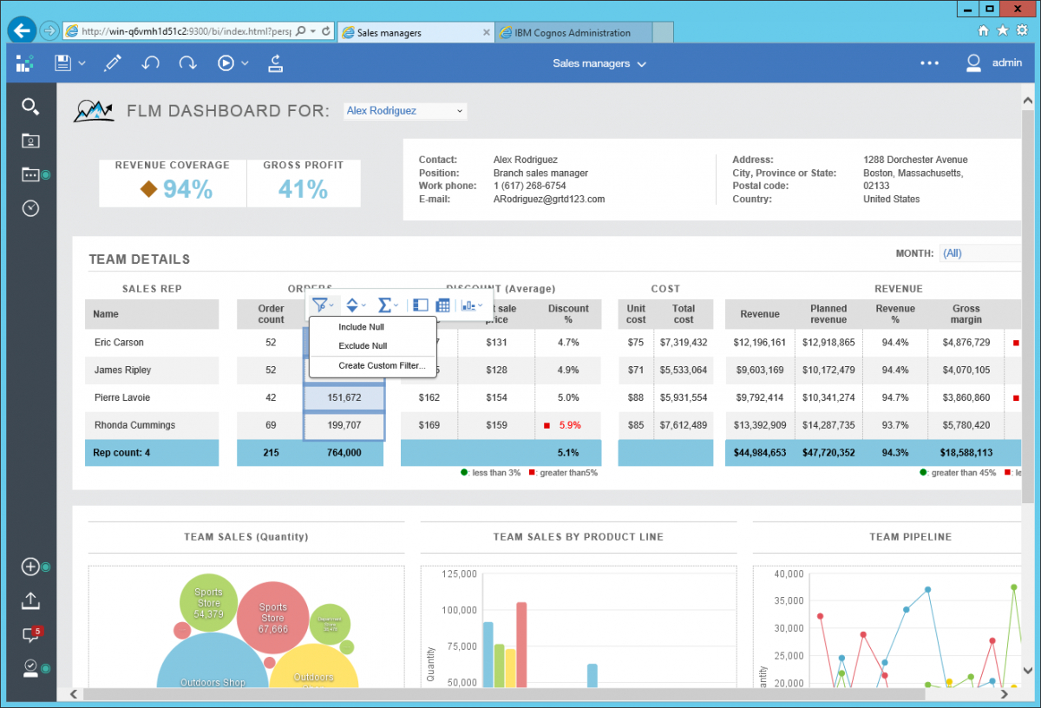
Task: Click the $44,984,653 total revenue cell
Action: [760, 453]
